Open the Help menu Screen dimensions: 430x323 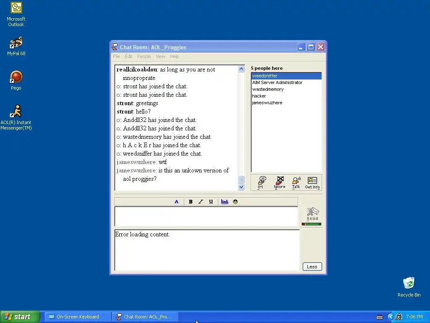(174, 56)
